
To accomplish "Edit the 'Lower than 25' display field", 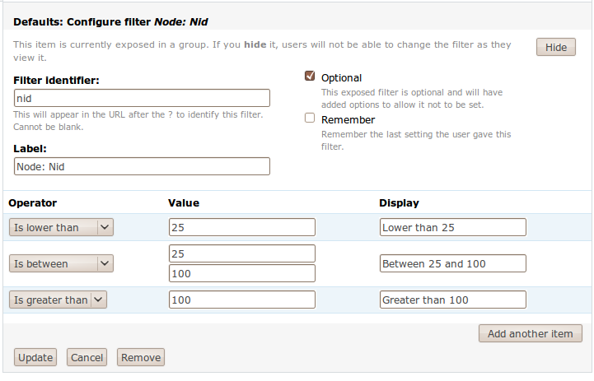I will [x=452, y=227].
